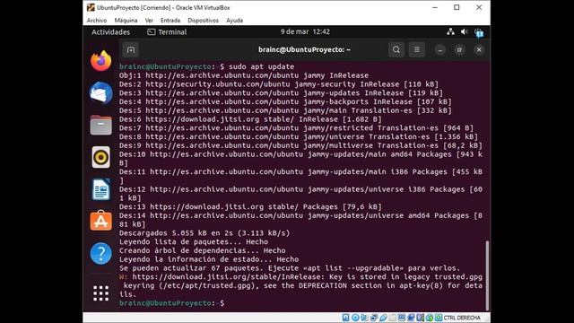This screenshot has height=323, width=574.
Task: Click VirtualBox mouse integration status icon
Action: 430,318
